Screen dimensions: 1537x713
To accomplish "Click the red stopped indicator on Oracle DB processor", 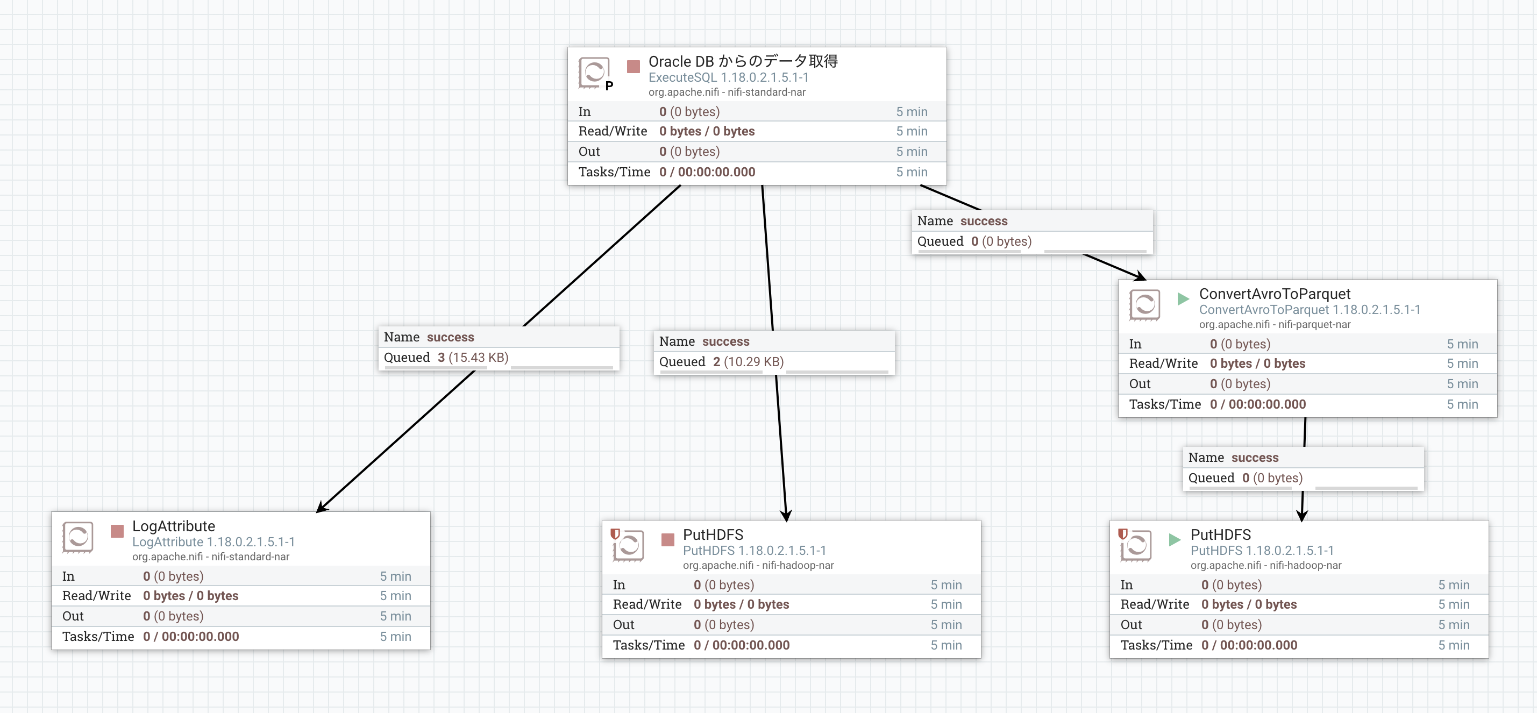I will tap(633, 66).
